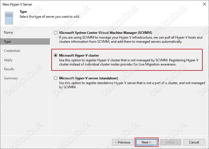Select the Microsoft Hyper-V cluster radio button
This screenshot has height=149, width=209.
coord(56,55)
